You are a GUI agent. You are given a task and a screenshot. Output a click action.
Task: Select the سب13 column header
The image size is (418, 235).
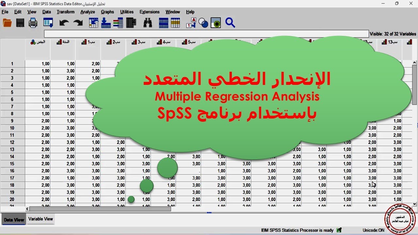[390, 49]
